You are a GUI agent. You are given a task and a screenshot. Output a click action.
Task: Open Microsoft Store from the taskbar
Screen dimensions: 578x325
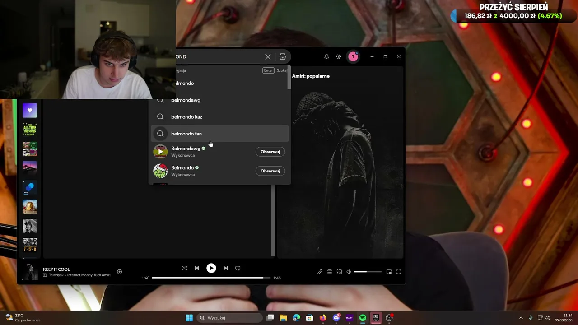click(x=310, y=318)
